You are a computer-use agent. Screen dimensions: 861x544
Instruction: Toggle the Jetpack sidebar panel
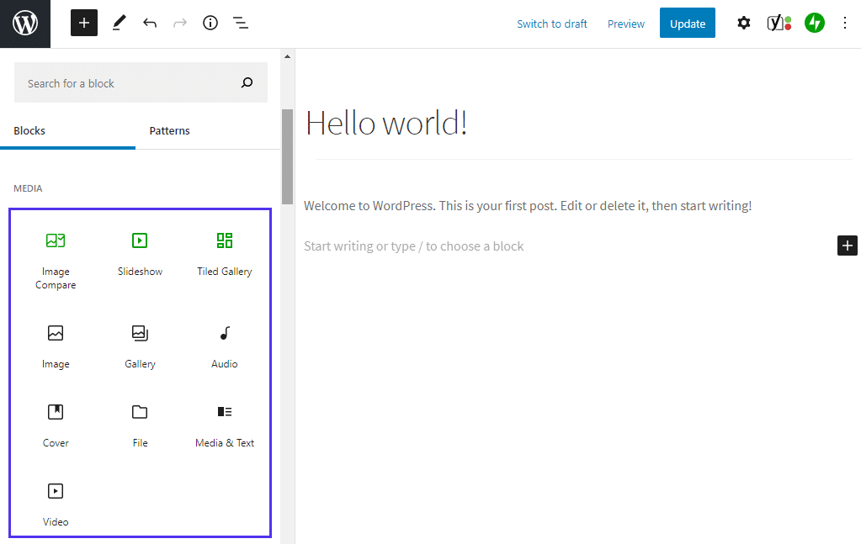[814, 24]
